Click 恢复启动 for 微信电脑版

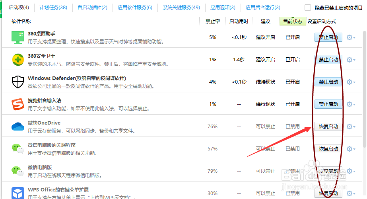pyautogui.click(x=328, y=171)
